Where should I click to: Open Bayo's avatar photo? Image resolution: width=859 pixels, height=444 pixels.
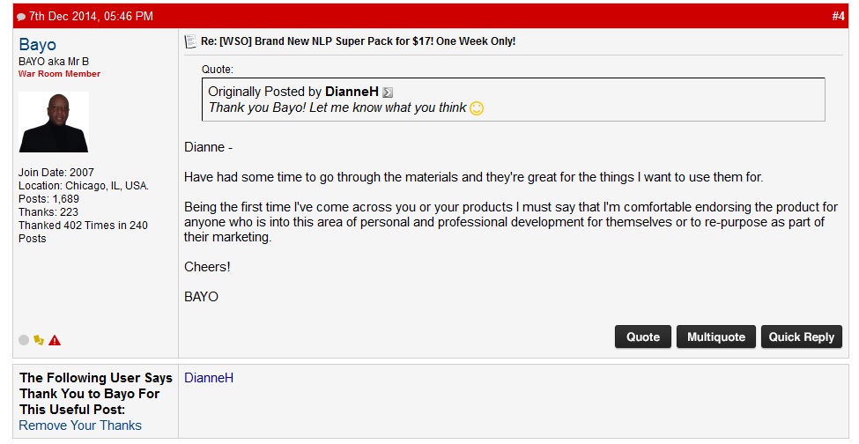click(x=54, y=122)
